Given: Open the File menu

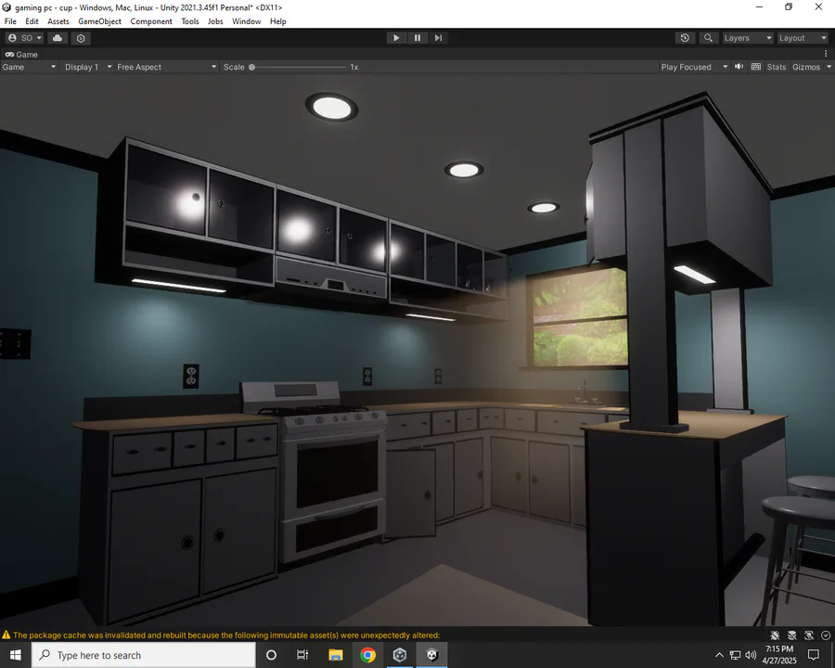Looking at the screenshot, I should pos(10,21).
